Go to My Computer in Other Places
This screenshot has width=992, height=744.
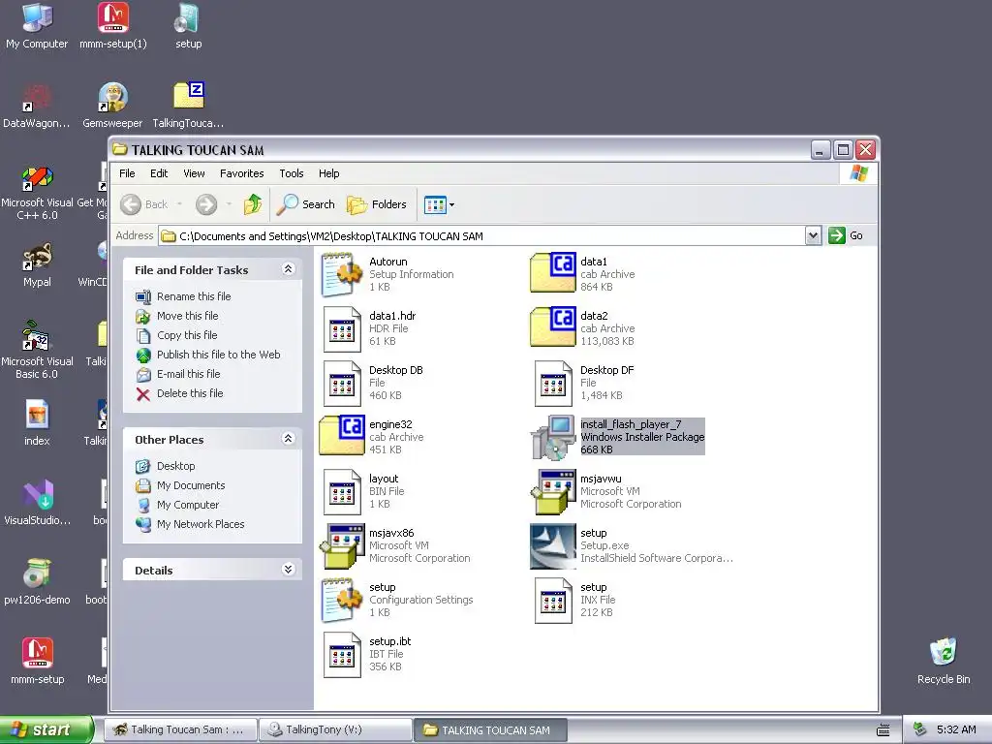(188, 505)
